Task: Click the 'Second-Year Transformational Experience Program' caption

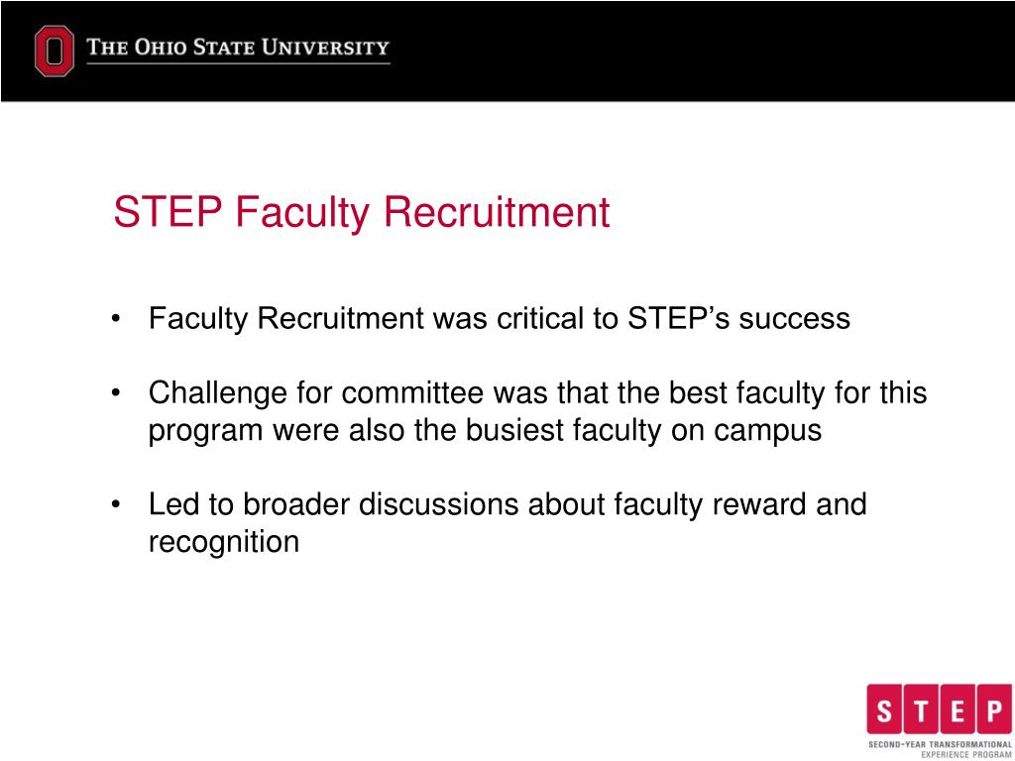Action: [933, 747]
